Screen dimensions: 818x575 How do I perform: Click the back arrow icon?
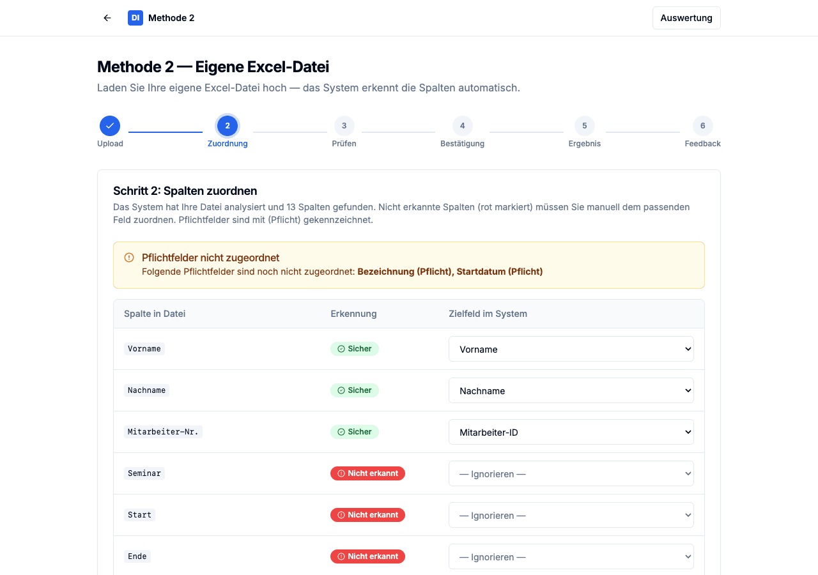(x=107, y=18)
